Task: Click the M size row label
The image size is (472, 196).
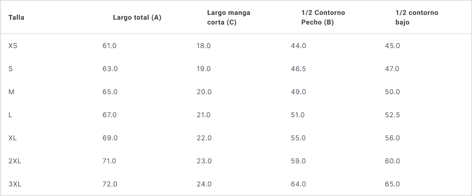Action: click(11, 92)
